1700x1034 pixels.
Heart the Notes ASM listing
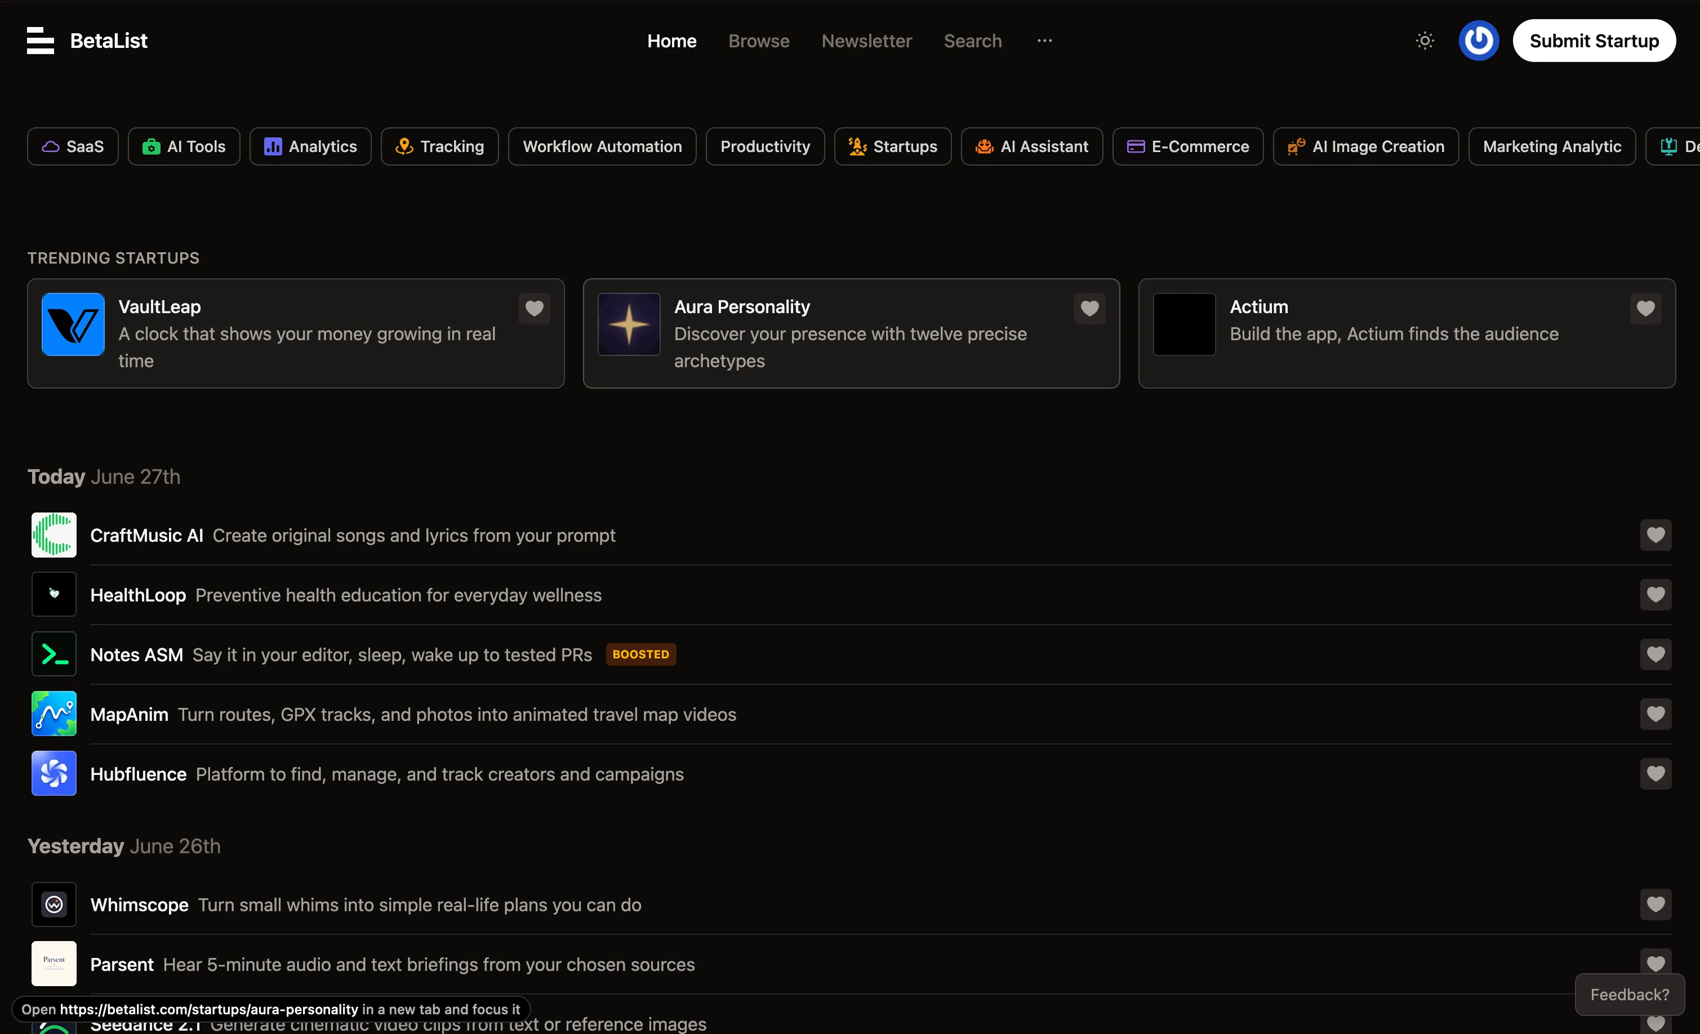point(1656,654)
